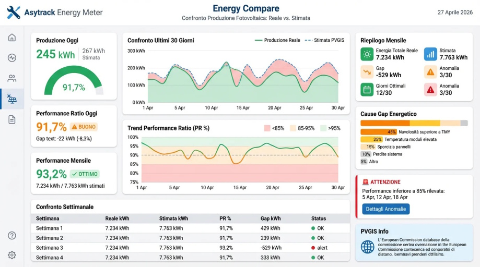Click the 239 kWh gap cell
The height and width of the screenshot is (267, 480).
click(271, 238)
